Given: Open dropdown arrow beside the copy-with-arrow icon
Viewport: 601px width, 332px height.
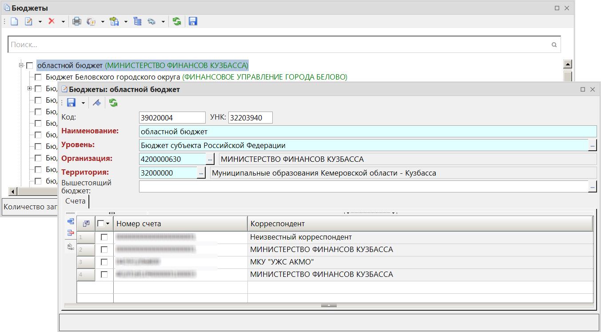Looking at the screenshot, I should pyautogui.click(x=126, y=21).
